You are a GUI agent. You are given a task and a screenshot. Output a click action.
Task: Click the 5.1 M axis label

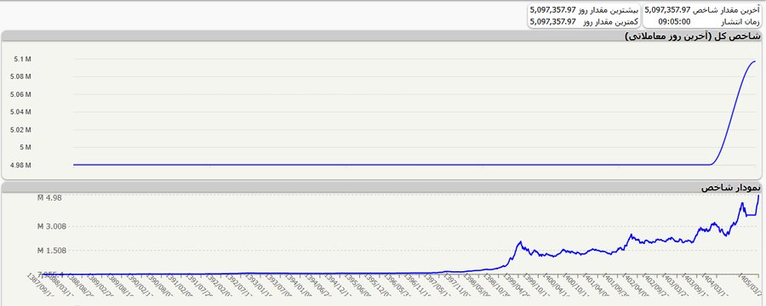coord(23,59)
